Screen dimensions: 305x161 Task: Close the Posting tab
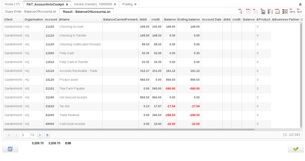click(x=135, y=4)
